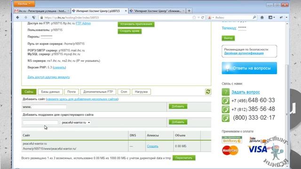The image size is (301, 169).
Task: Click the Пароль masked value
Action: click(47, 37)
